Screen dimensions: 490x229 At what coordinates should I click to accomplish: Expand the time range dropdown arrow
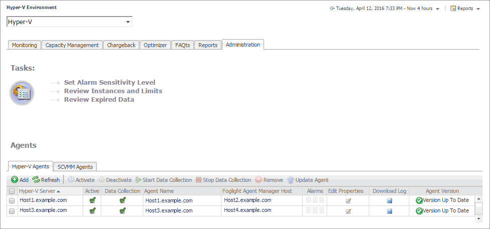click(x=437, y=9)
